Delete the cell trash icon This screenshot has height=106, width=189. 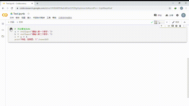[x=180, y=26]
